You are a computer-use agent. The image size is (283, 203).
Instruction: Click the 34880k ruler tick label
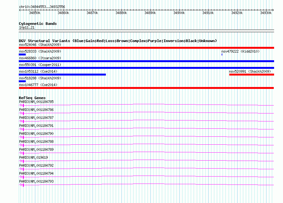tap(121, 13)
